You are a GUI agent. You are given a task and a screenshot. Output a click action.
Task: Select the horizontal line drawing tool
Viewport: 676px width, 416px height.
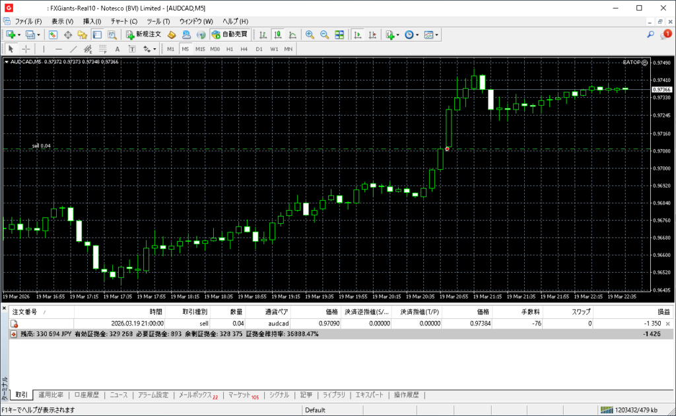59,49
